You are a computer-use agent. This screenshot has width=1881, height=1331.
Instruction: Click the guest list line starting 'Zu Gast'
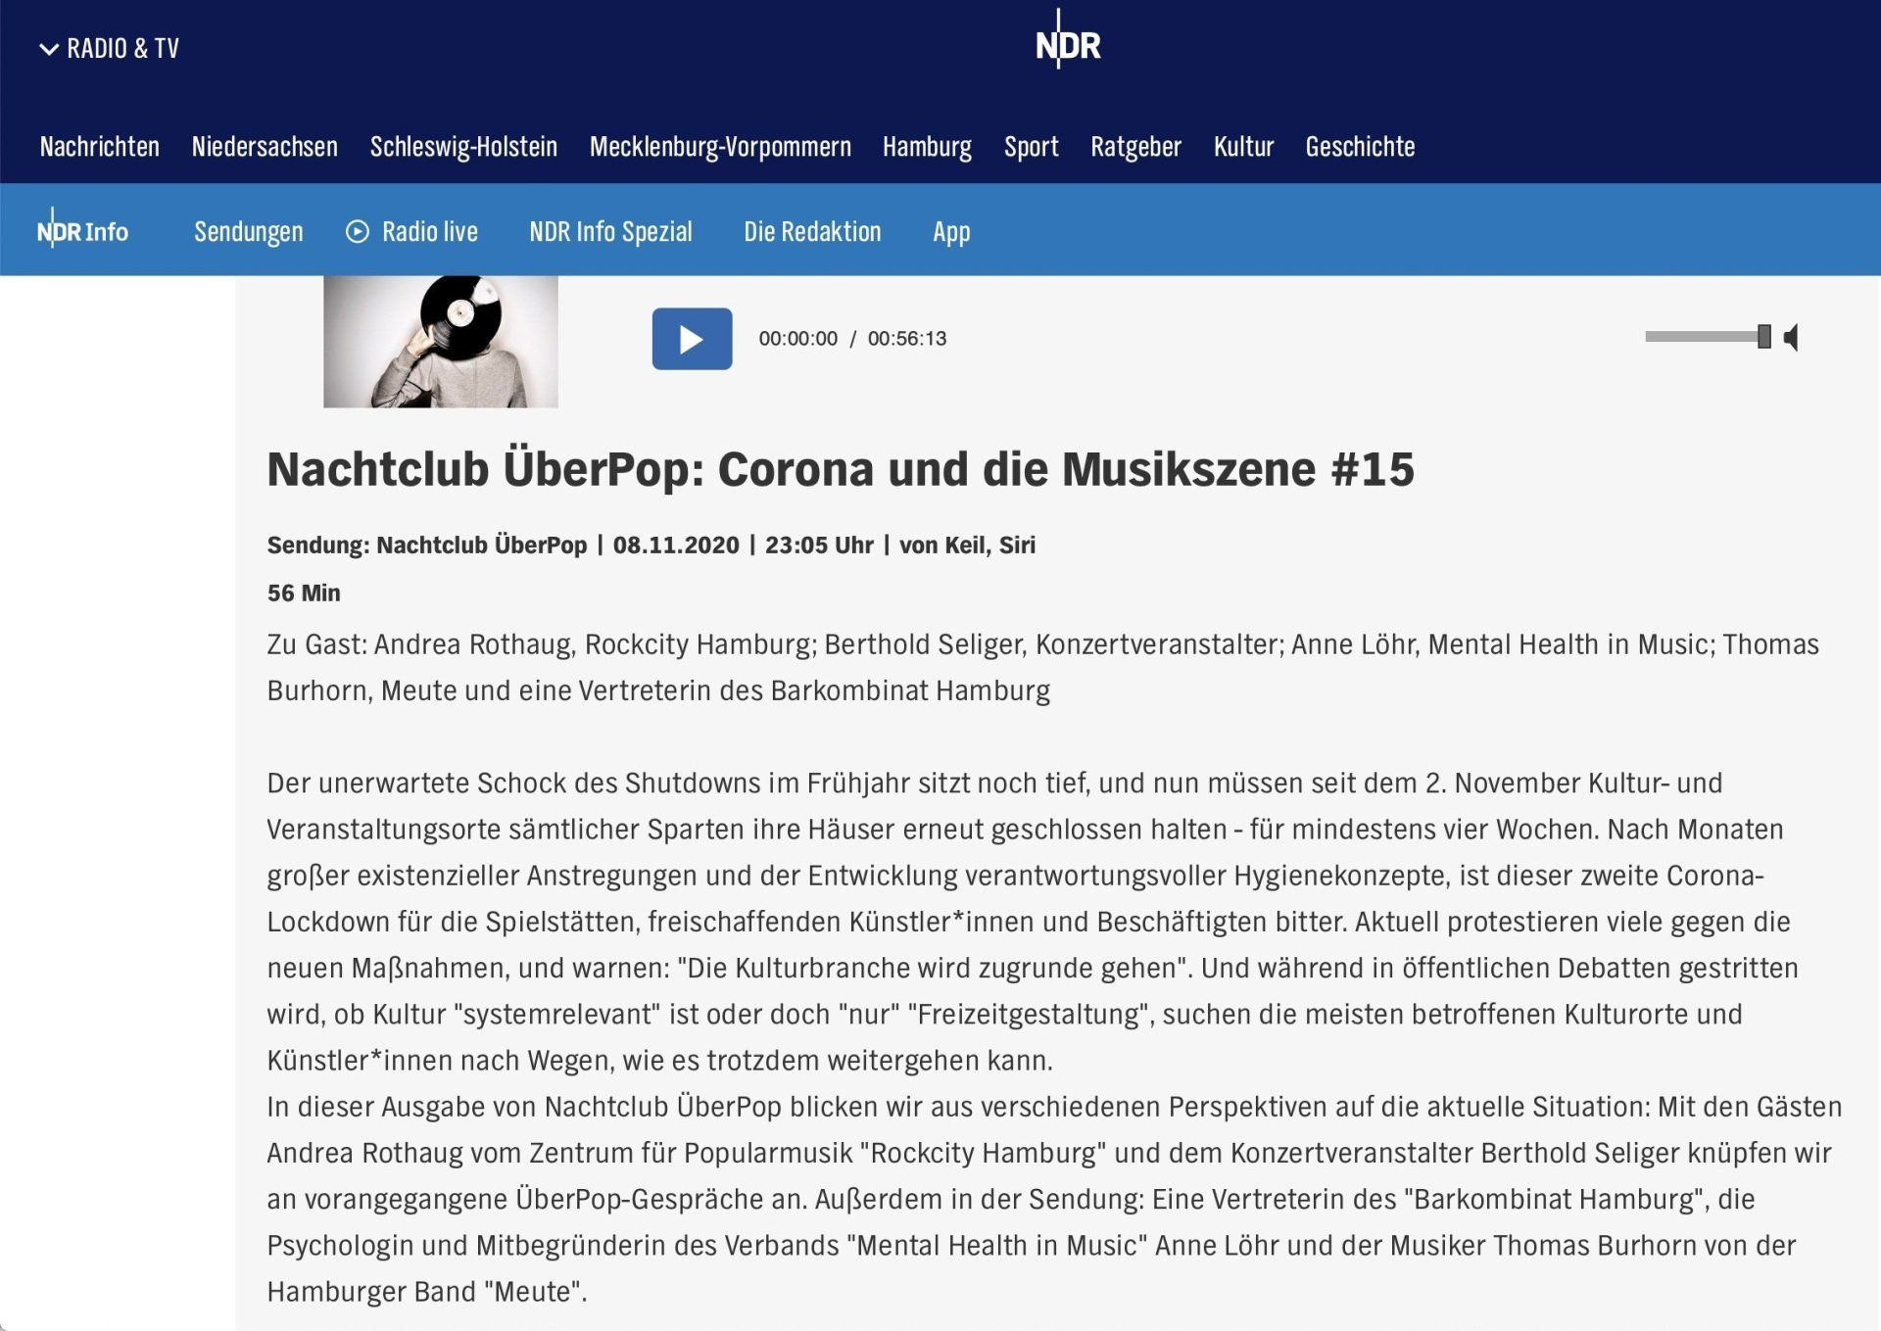point(1043,667)
